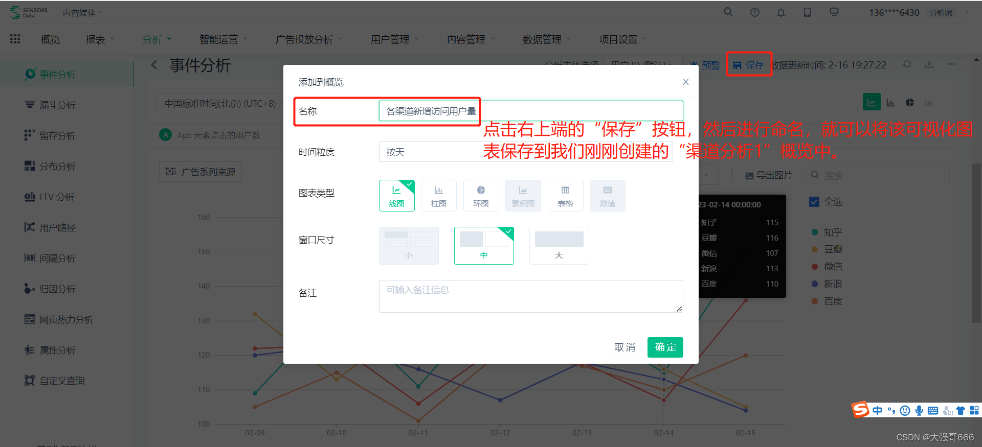Click the 保存 button

748,65
